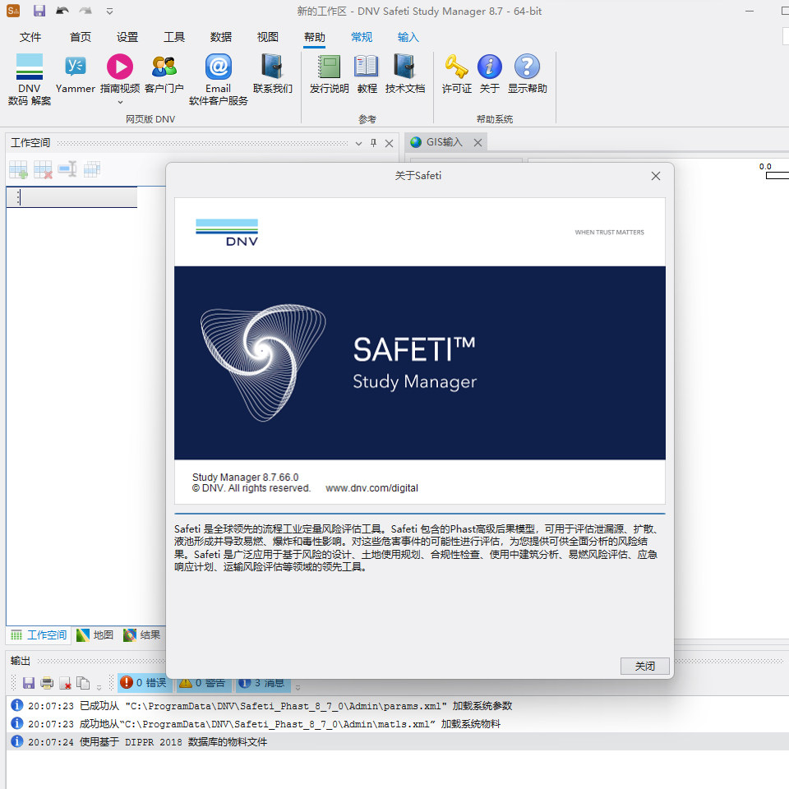Toggle the 3 消息 messages filter
The image size is (789, 789).
coord(261,683)
